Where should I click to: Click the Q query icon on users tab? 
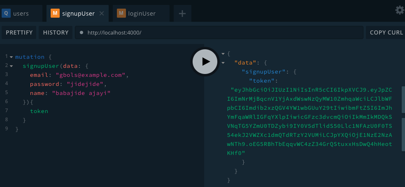tap(6, 14)
